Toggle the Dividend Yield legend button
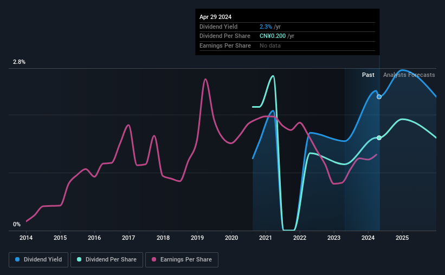Viewport: 445px width, 275px height. pyautogui.click(x=38, y=260)
